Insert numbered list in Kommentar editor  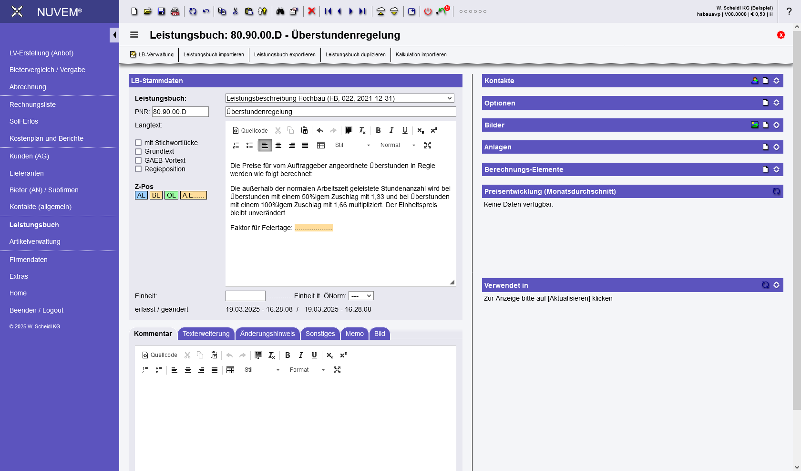tap(145, 370)
